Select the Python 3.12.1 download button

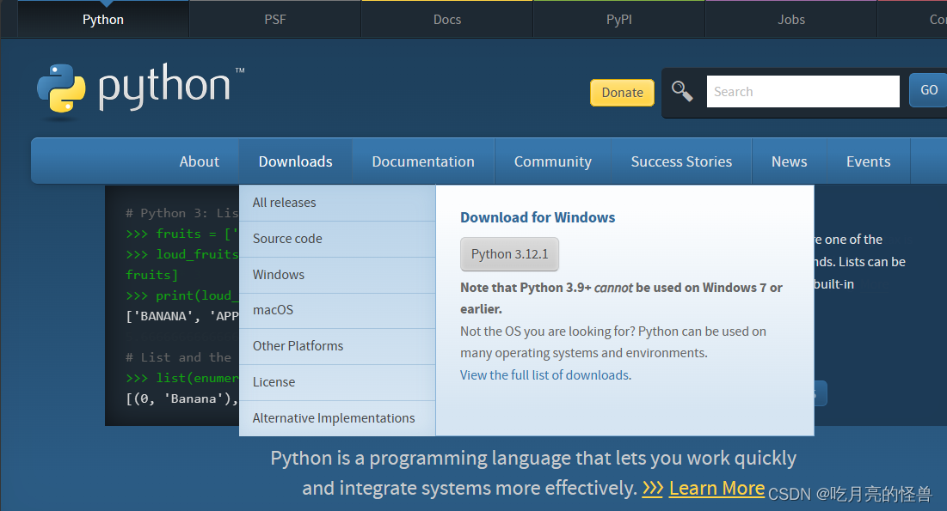point(509,254)
